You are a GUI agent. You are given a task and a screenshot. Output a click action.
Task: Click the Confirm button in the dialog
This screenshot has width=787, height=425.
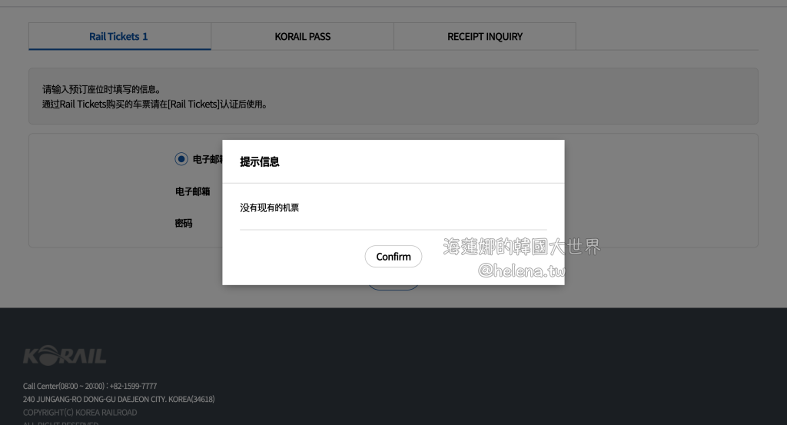(x=393, y=257)
